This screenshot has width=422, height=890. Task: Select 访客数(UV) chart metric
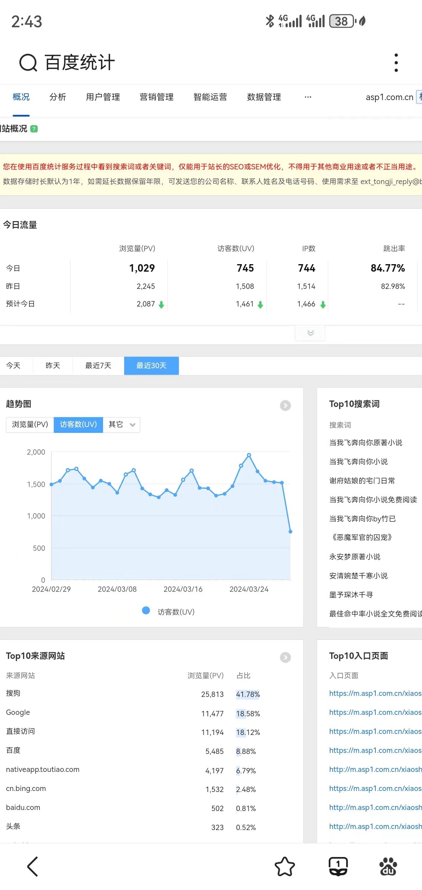(78, 425)
